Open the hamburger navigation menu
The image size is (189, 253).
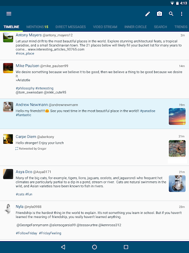click(x=9, y=14)
